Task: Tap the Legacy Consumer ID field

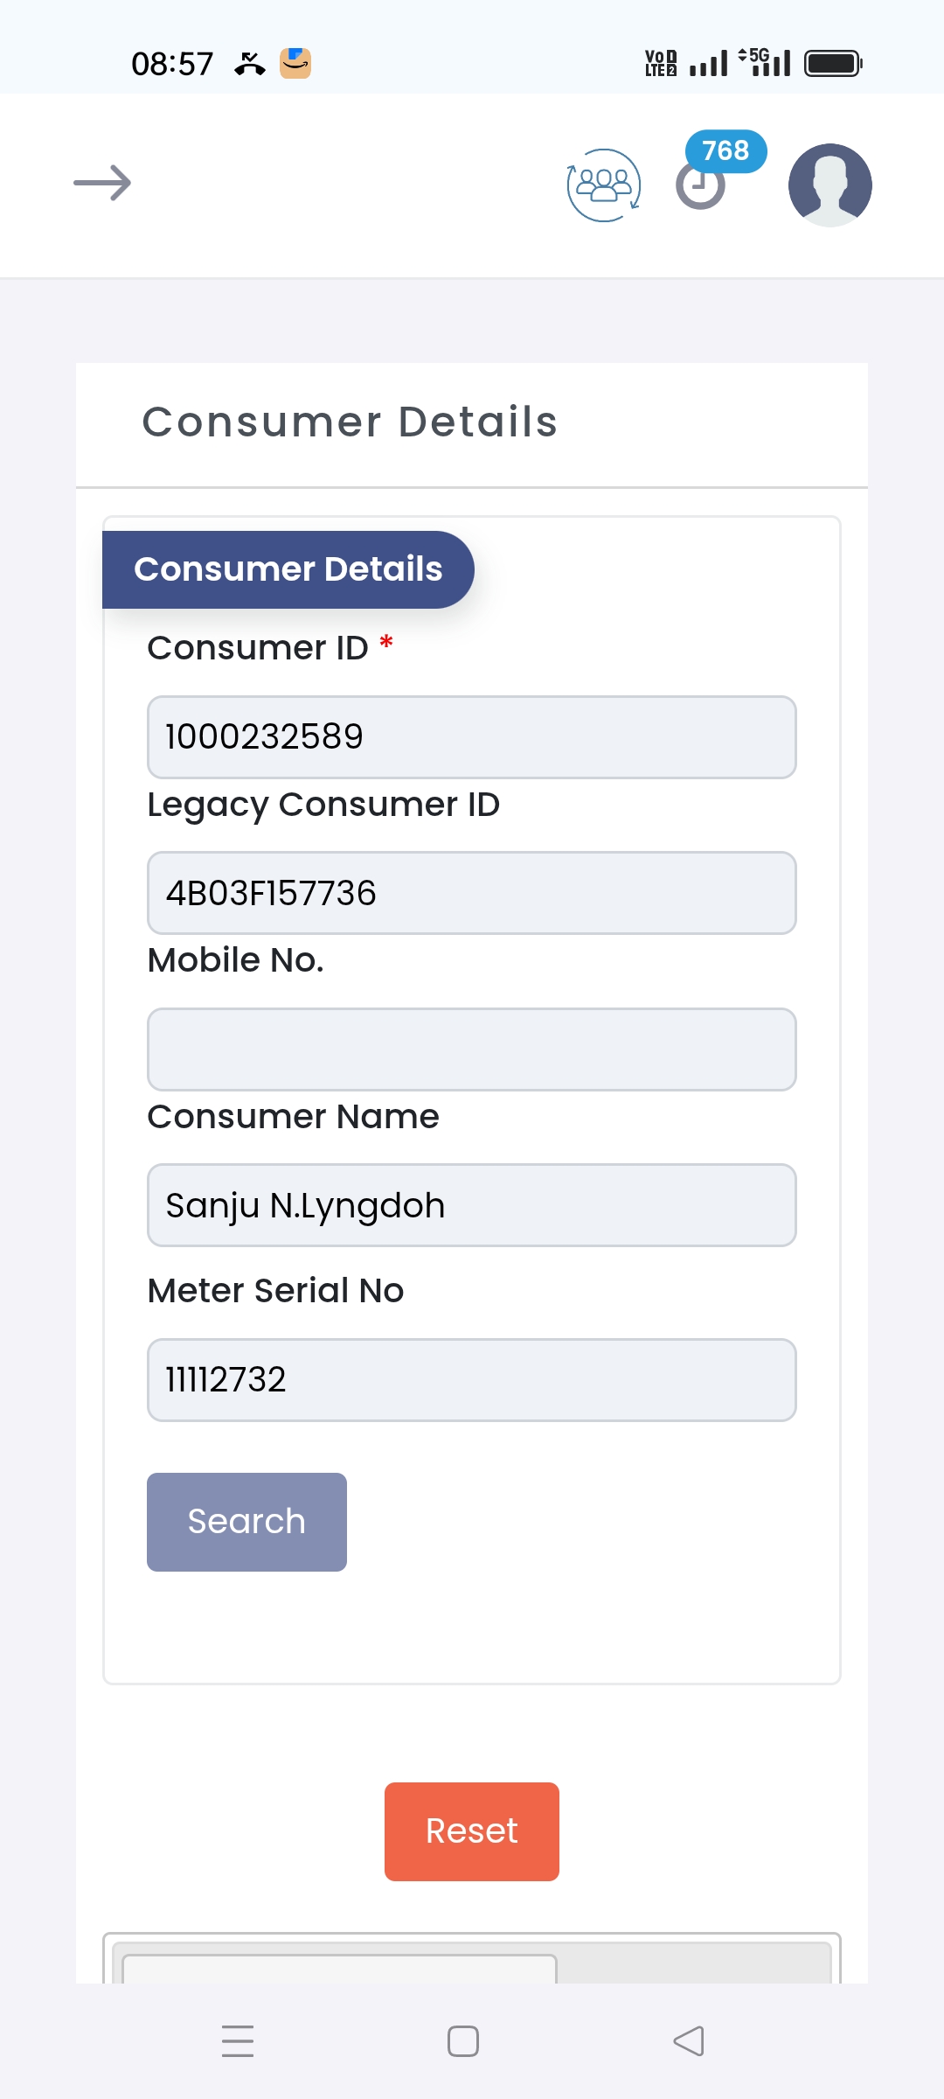Action: 472,893
